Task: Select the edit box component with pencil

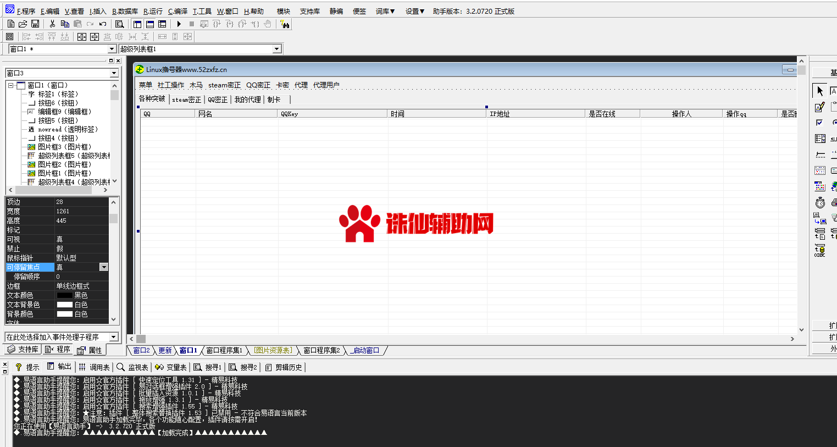Action: 819,107
